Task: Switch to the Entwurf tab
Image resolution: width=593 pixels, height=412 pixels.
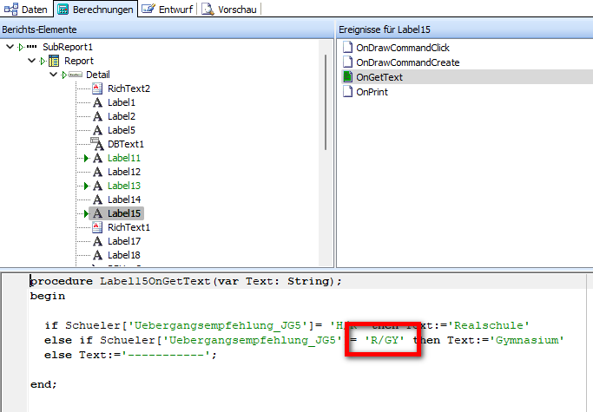Action: coord(168,9)
